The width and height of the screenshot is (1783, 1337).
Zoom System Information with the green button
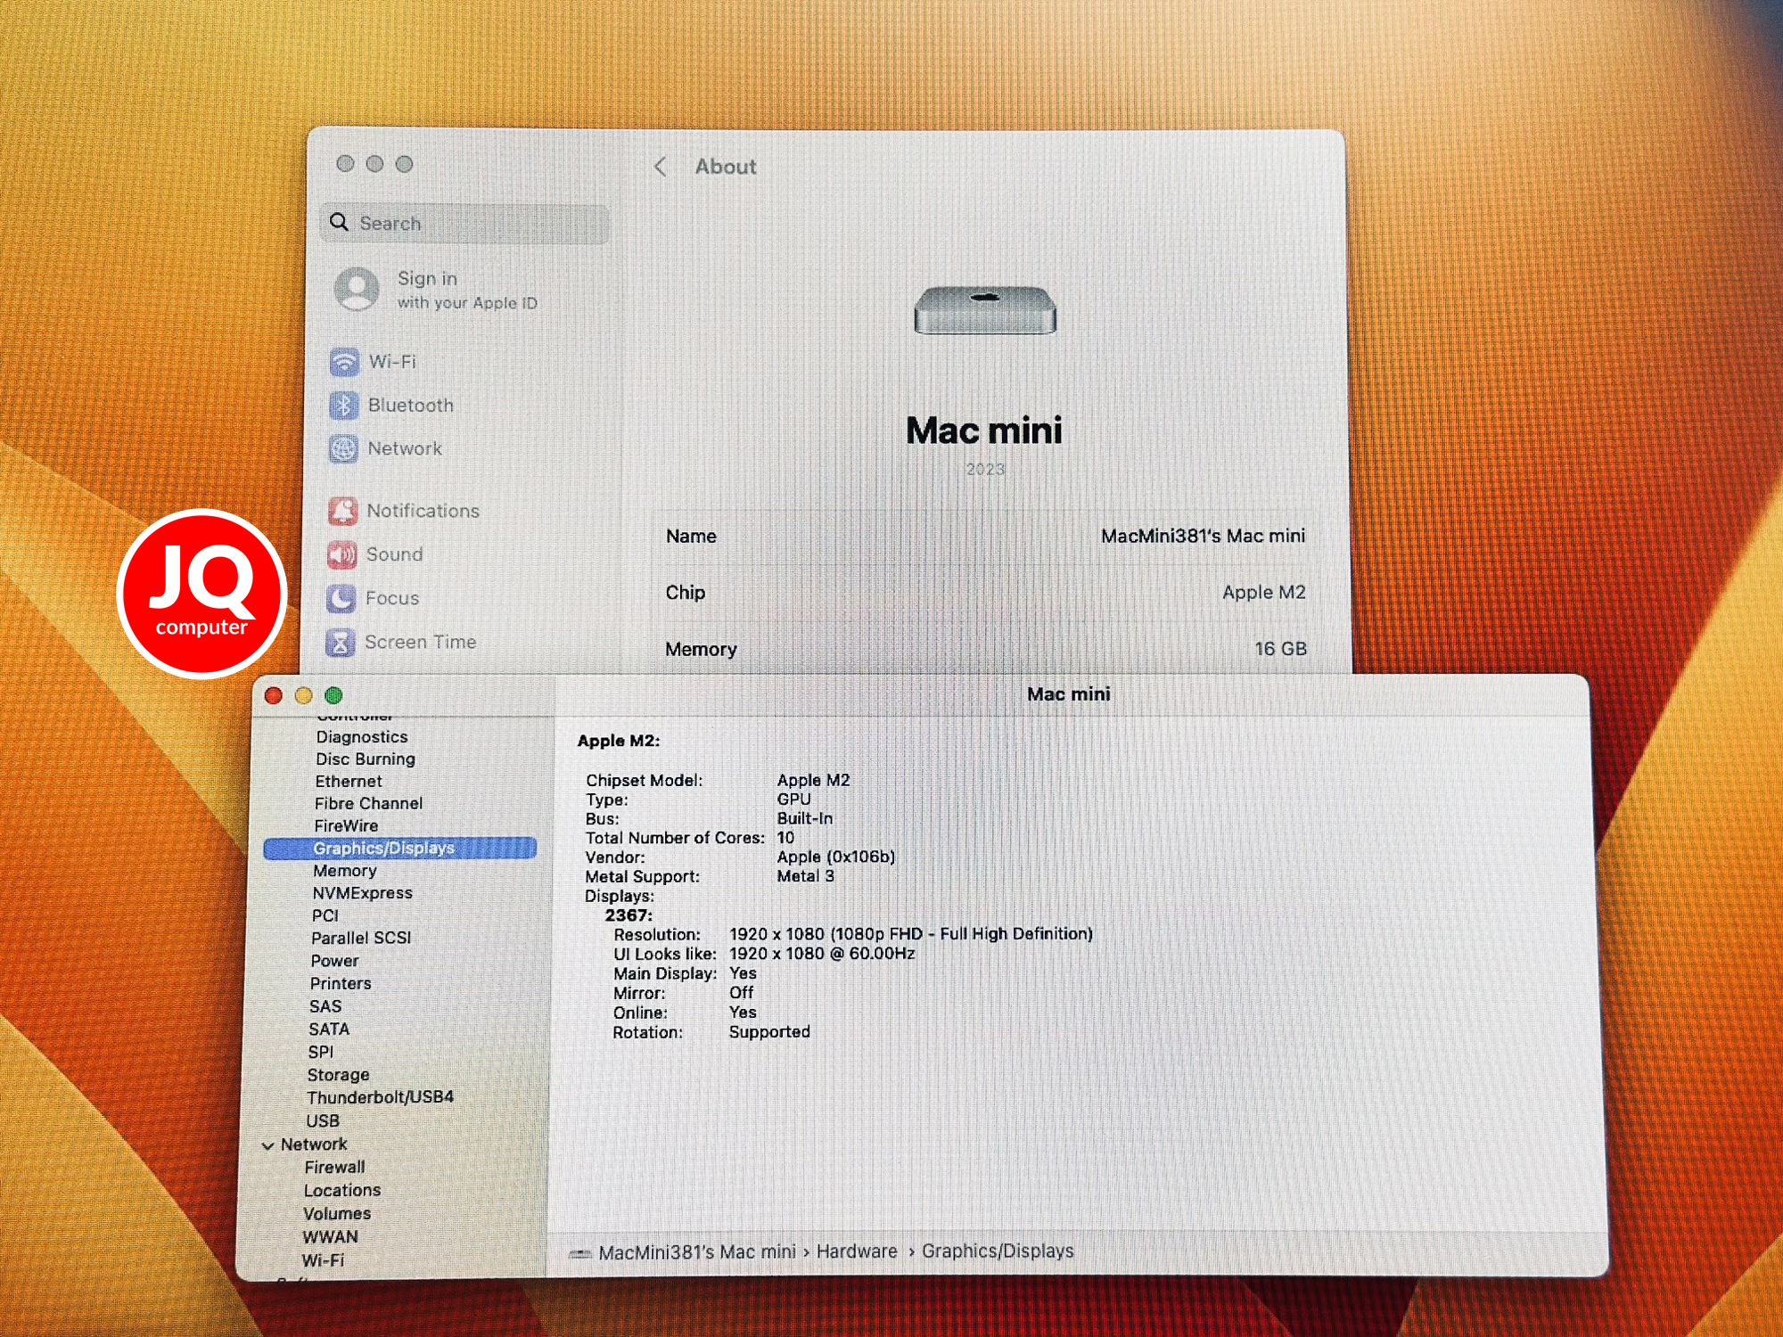pos(334,695)
